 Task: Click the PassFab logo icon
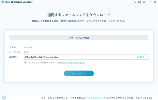point(3,2)
